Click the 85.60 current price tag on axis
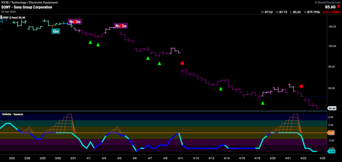 332,108
